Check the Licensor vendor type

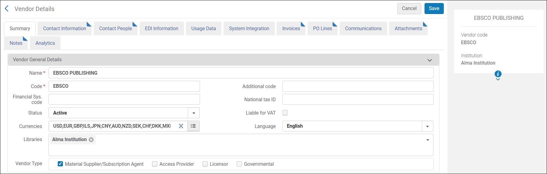[205, 164]
